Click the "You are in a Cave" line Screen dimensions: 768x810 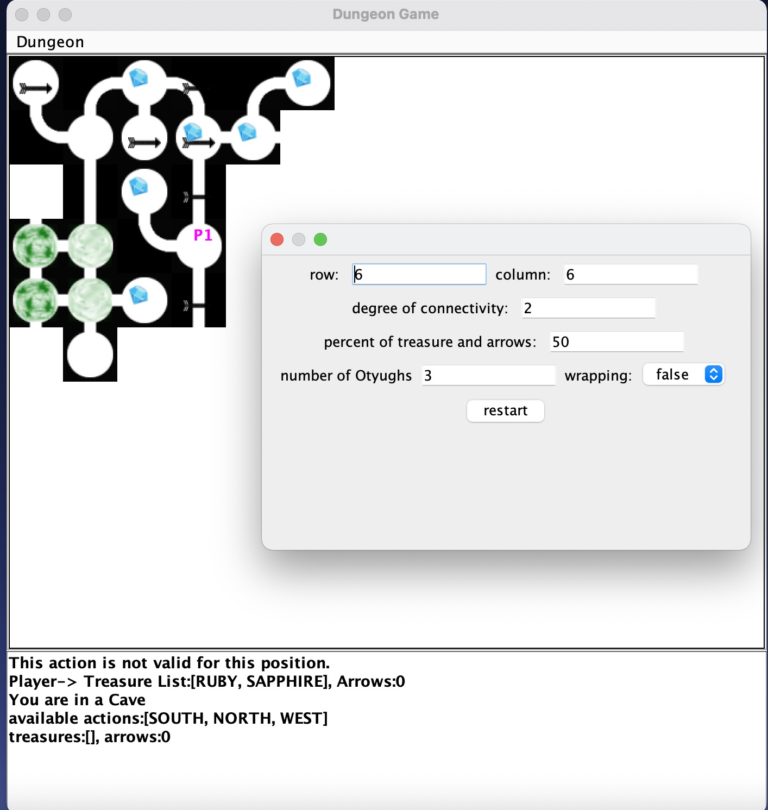77,700
